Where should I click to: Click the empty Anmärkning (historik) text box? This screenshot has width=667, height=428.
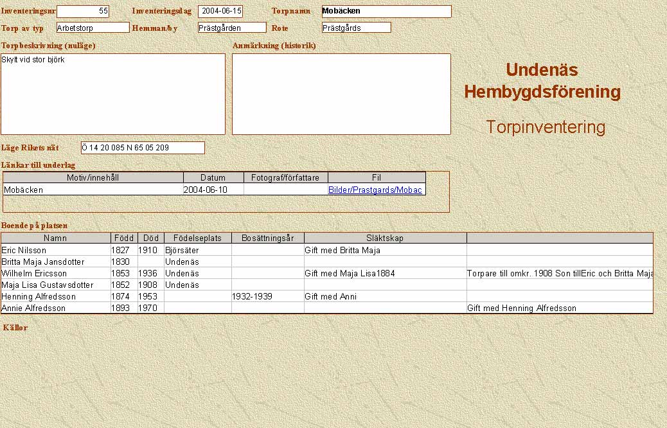click(x=341, y=94)
